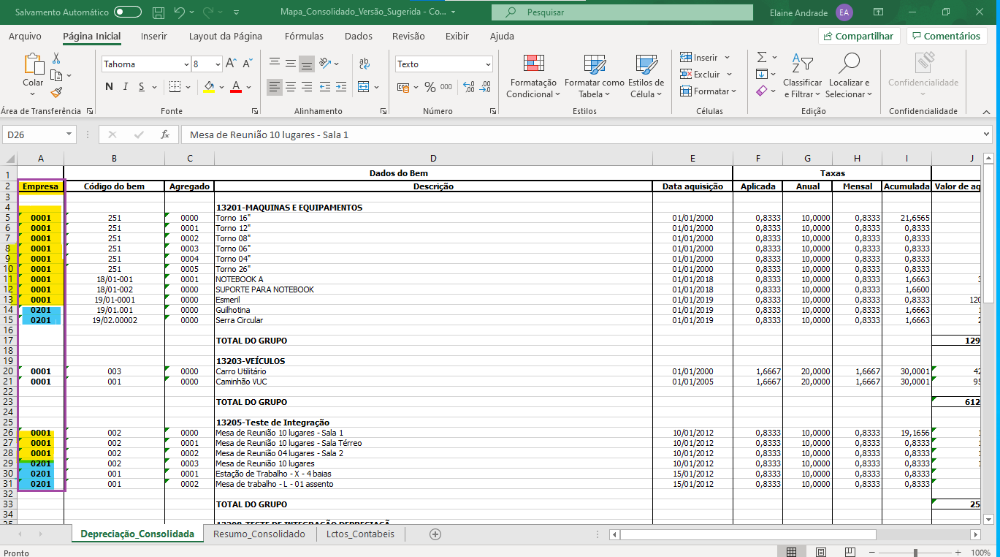Click the Formatar cells button
Screen dimensions: 1000x557
coord(708,91)
